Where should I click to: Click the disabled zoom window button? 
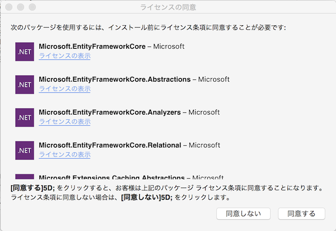32,7
